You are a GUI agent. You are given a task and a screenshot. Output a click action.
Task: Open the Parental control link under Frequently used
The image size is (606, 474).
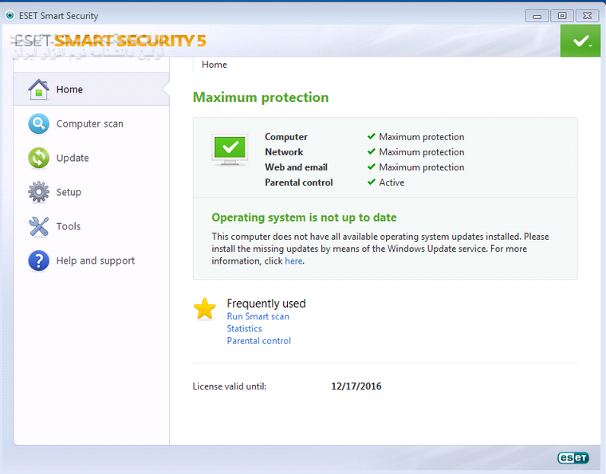click(x=258, y=341)
